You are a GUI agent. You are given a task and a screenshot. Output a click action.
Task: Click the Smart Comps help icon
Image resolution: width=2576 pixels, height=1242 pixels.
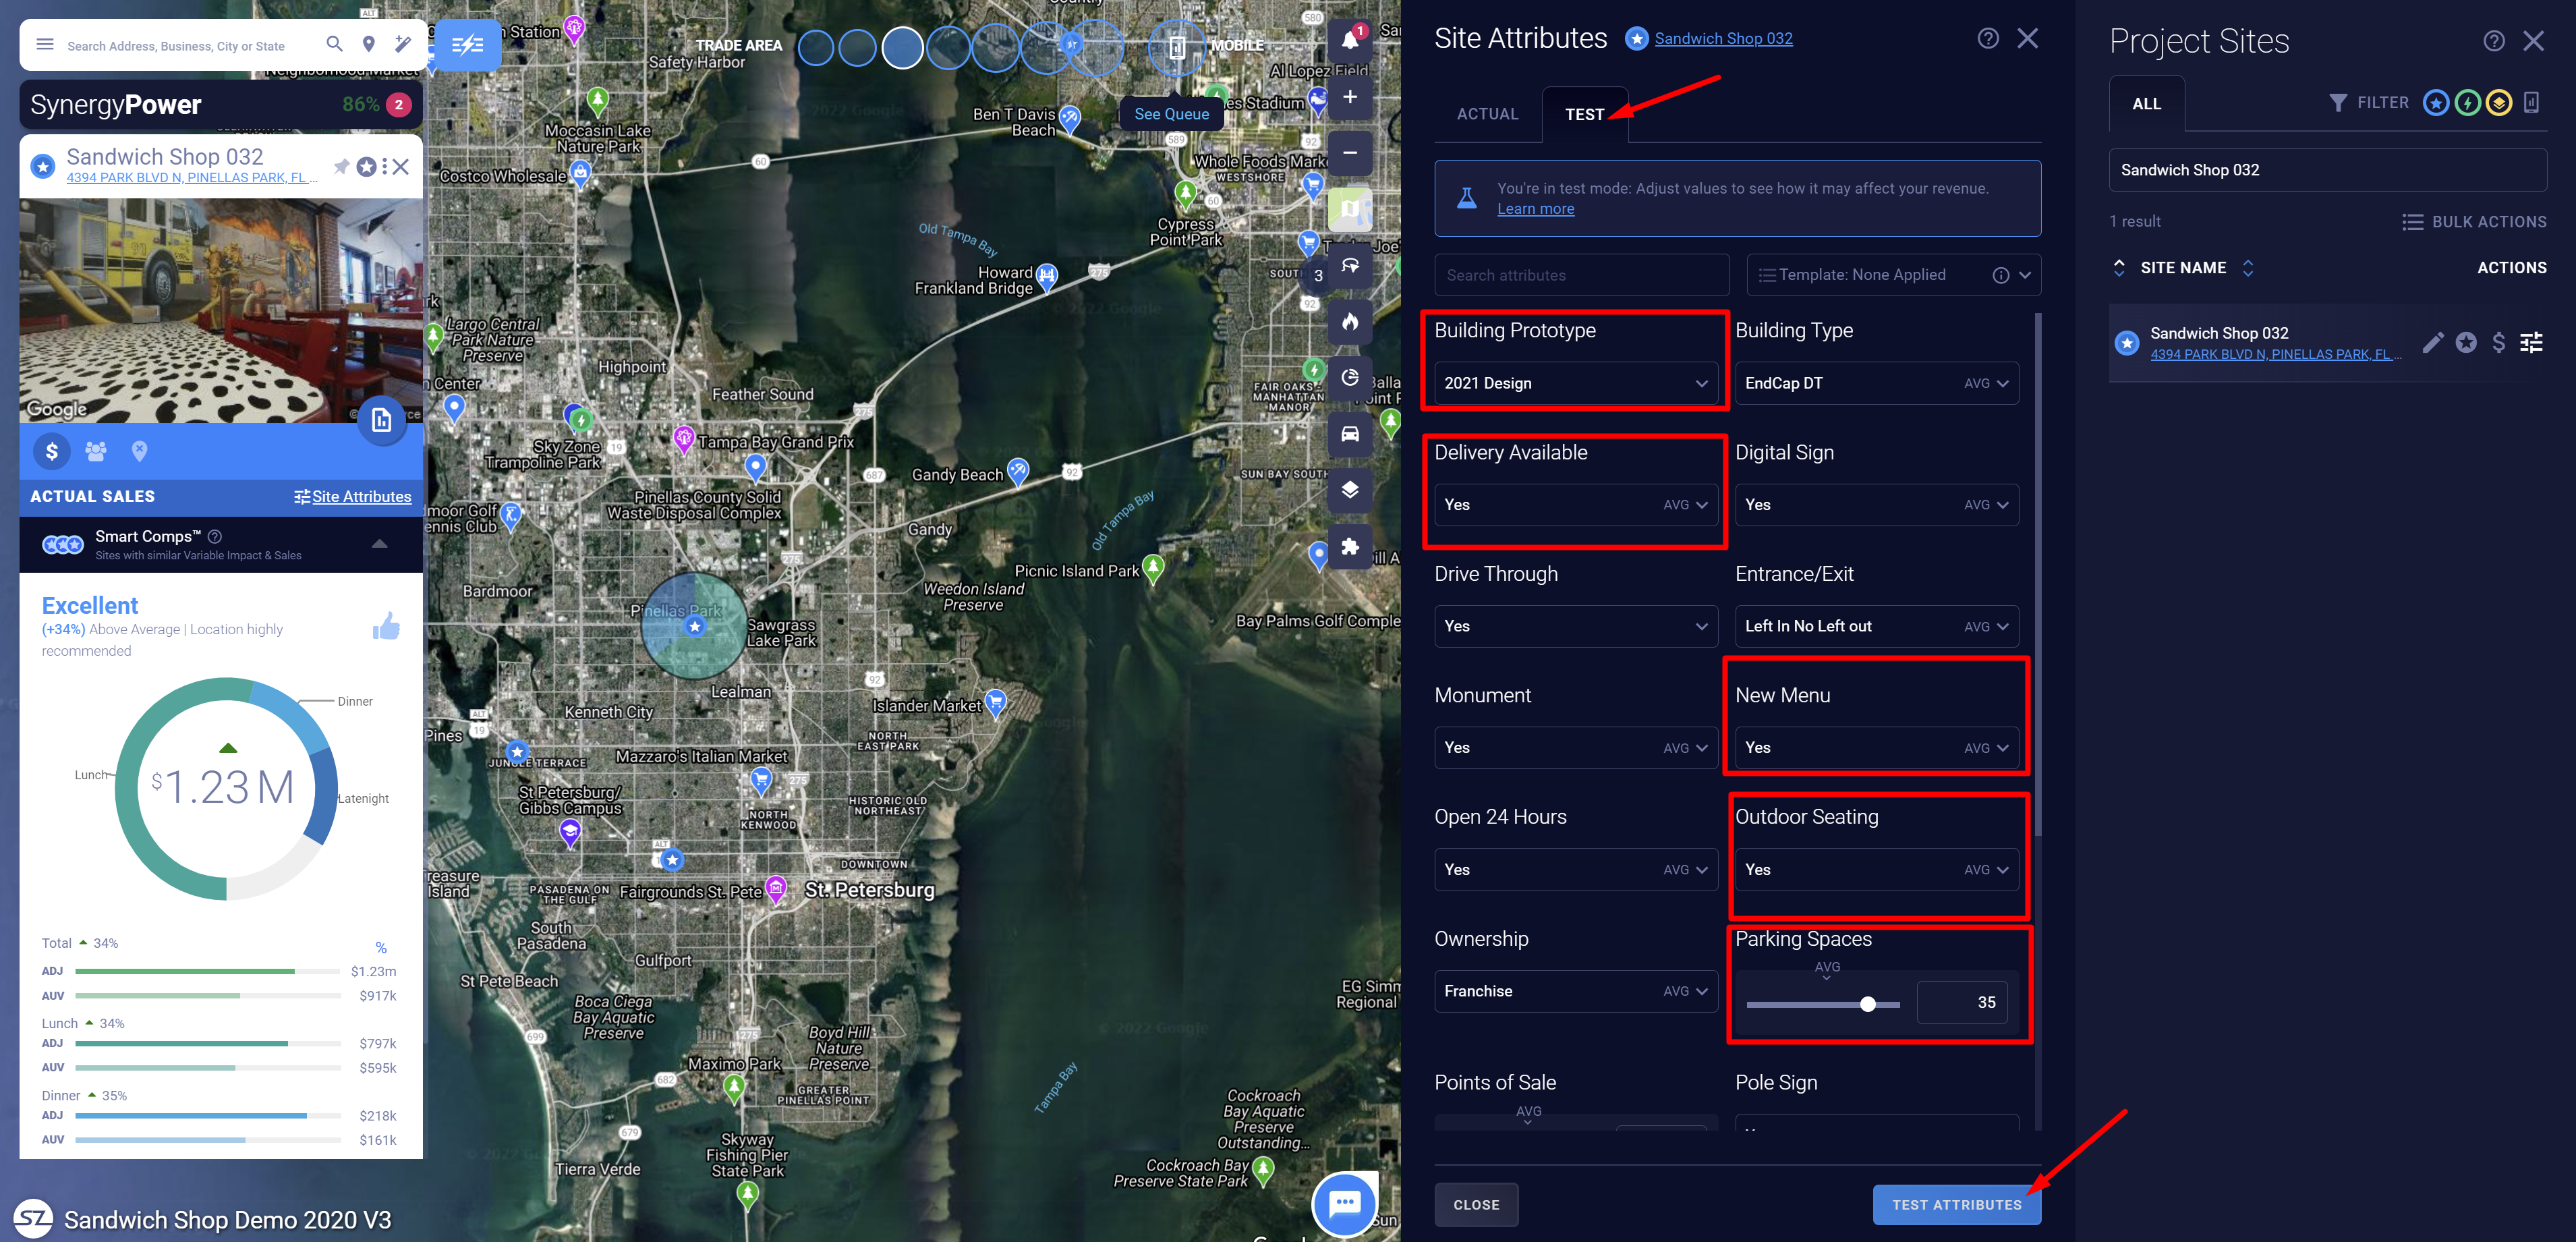pyautogui.click(x=215, y=536)
